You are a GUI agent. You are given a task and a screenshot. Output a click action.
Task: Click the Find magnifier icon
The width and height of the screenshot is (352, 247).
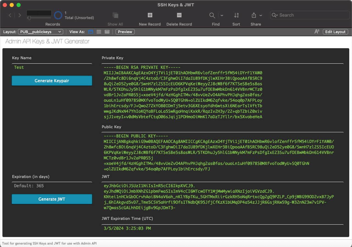(212, 15)
